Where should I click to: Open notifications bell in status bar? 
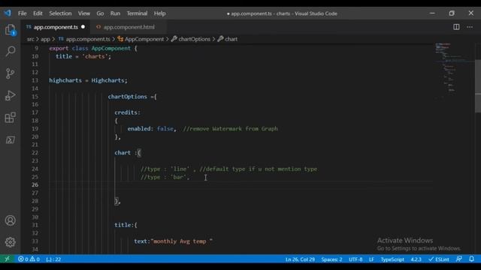(x=471, y=259)
